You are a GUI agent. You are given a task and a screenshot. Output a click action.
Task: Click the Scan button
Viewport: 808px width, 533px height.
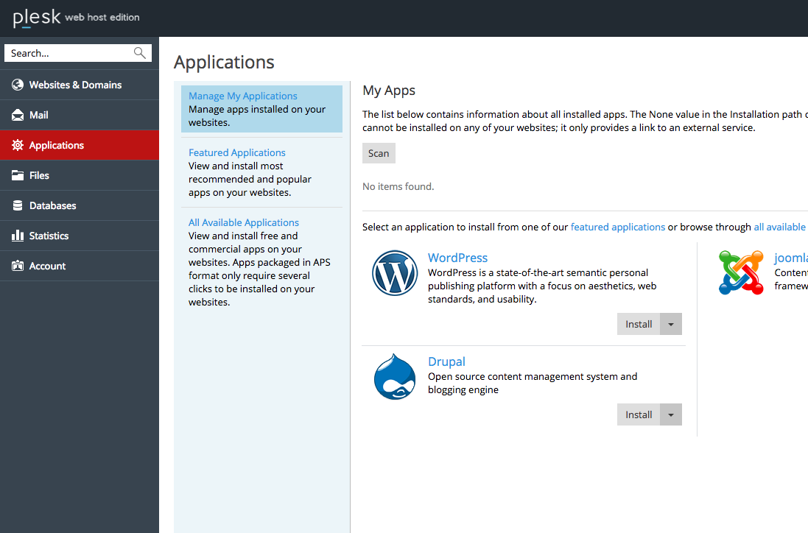coord(379,153)
